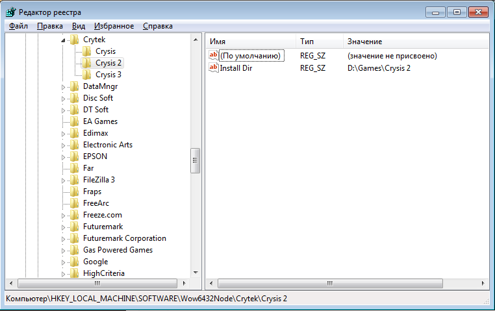Screen dimensions: 495x311
Task: Open the Избранное menu
Action: pos(114,26)
